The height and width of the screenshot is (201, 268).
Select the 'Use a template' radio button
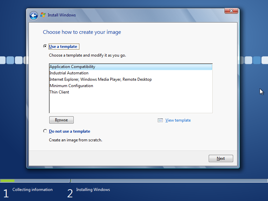coord(45,47)
